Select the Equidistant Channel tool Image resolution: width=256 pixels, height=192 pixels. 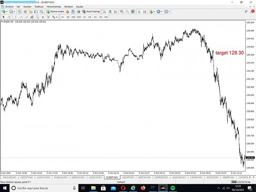pos(32,17)
